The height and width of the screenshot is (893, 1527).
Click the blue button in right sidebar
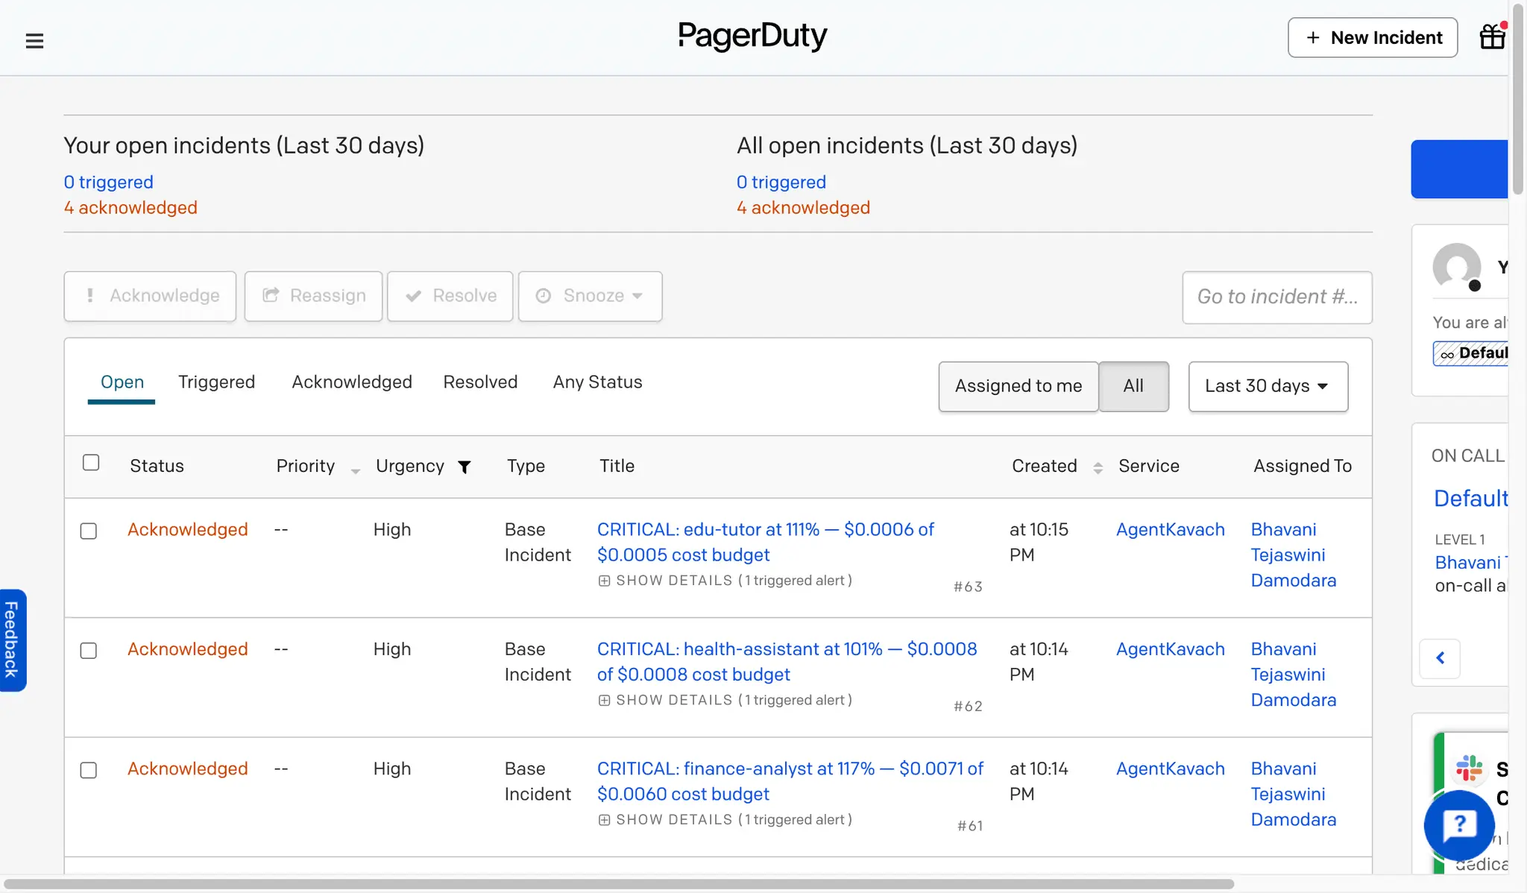tap(1459, 169)
